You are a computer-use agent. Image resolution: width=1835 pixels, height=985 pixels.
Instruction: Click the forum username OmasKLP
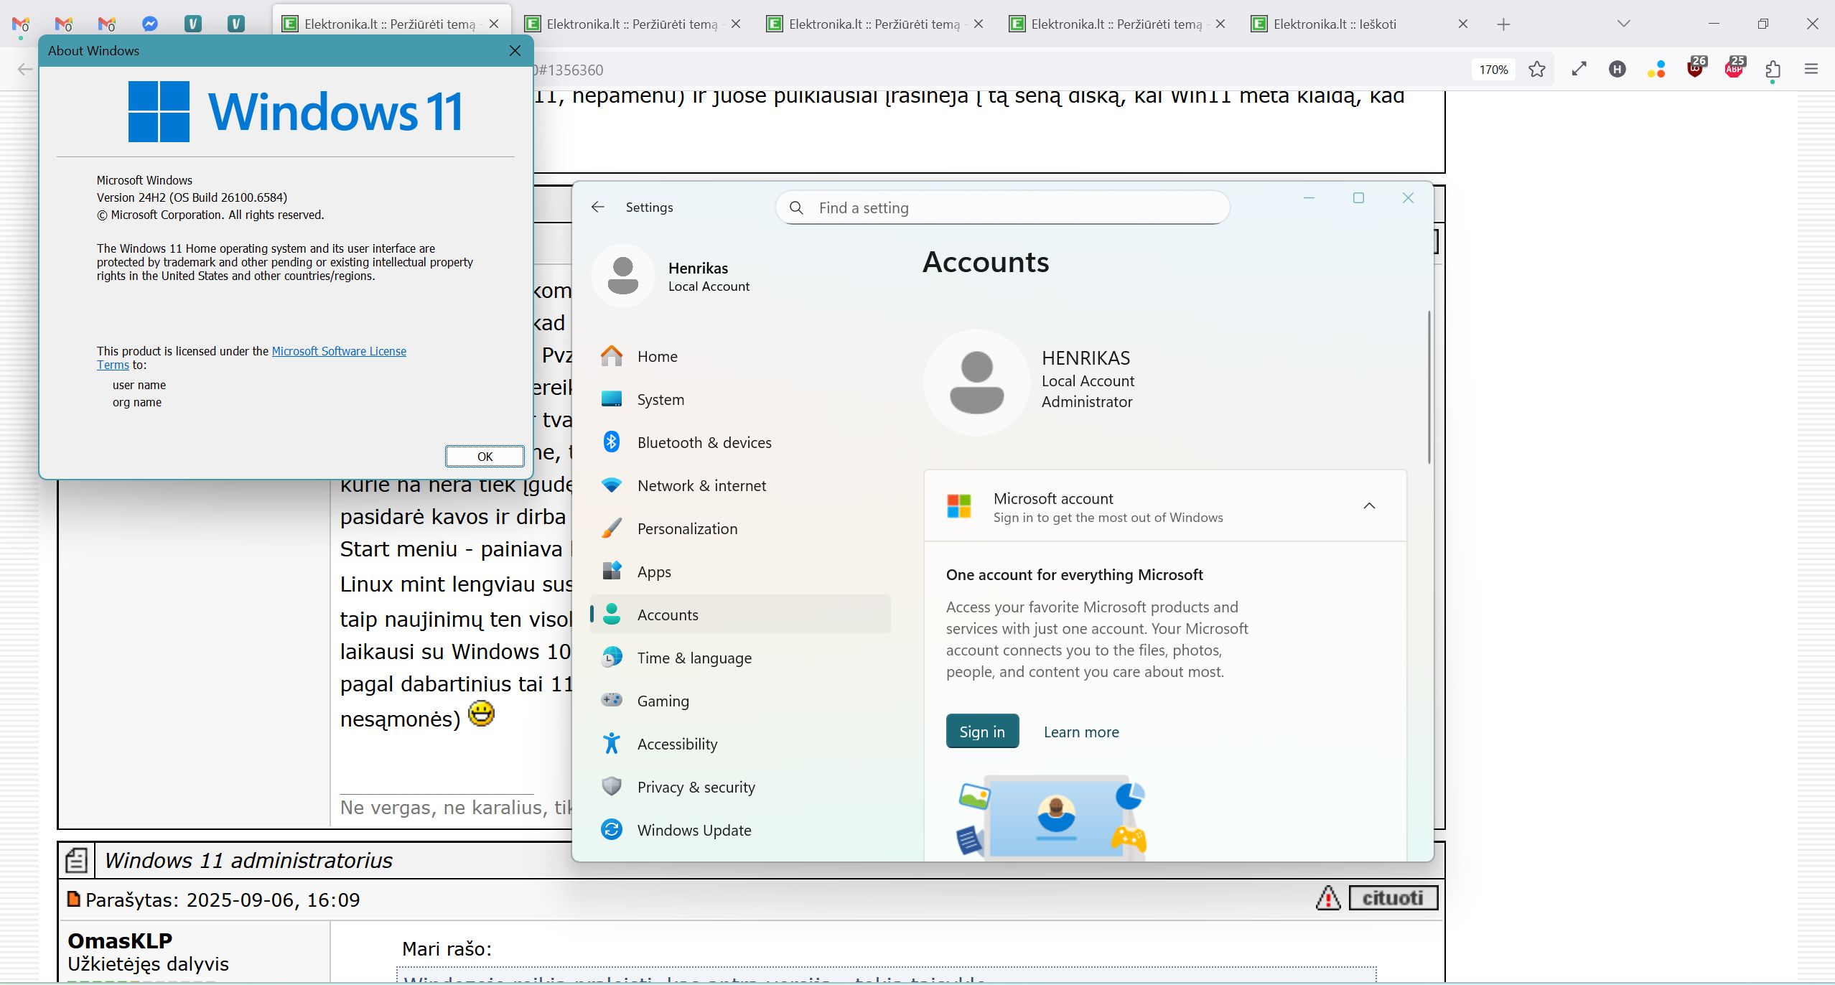pos(120,940)
